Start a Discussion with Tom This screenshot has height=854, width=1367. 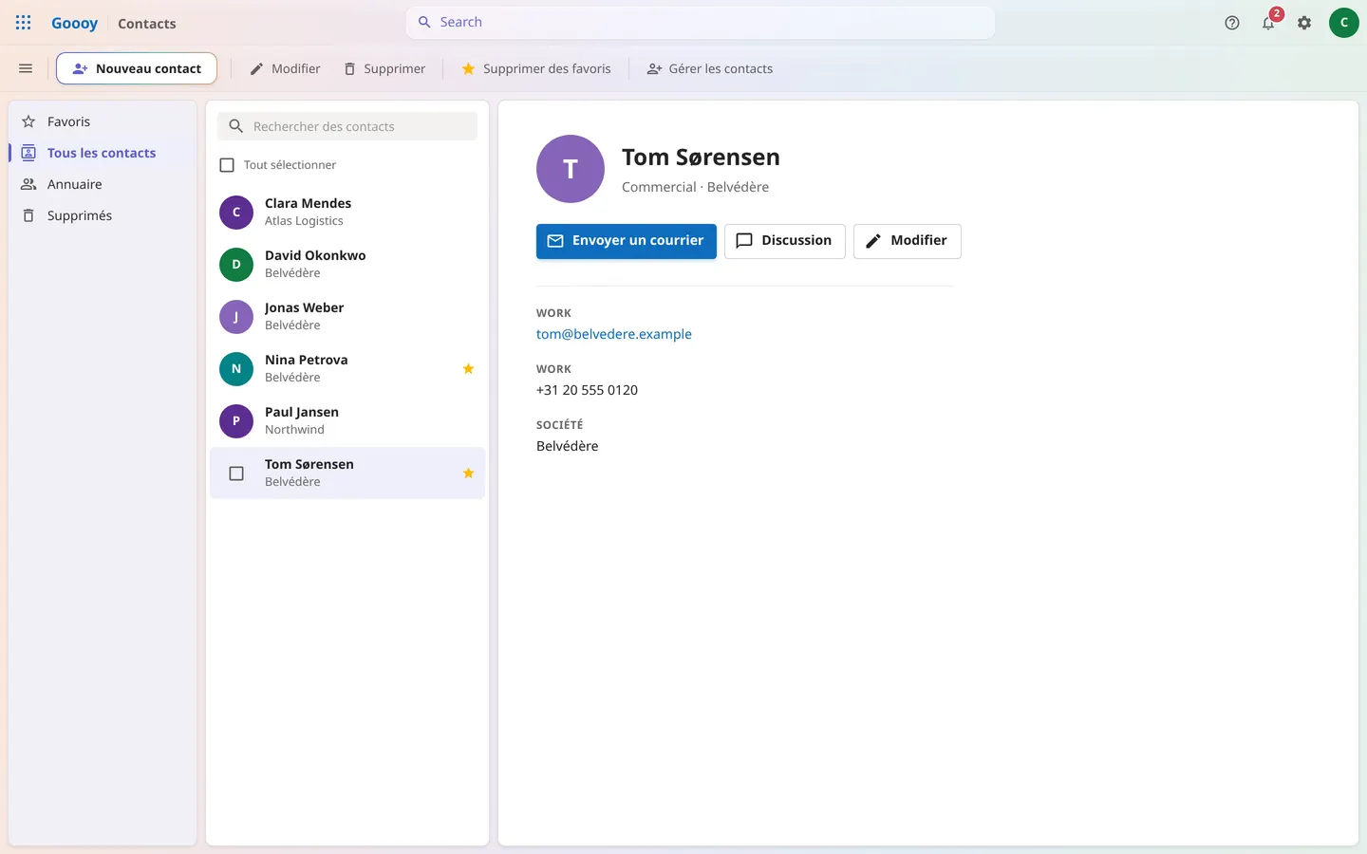point(785,241)
